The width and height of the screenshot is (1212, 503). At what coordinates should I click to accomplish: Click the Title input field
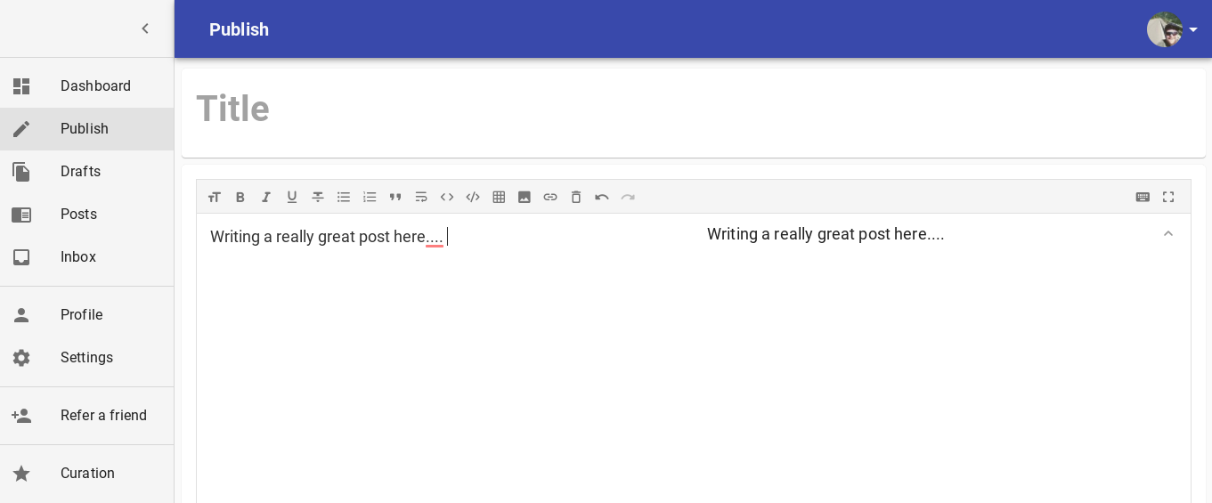click(x=693, y=110)
